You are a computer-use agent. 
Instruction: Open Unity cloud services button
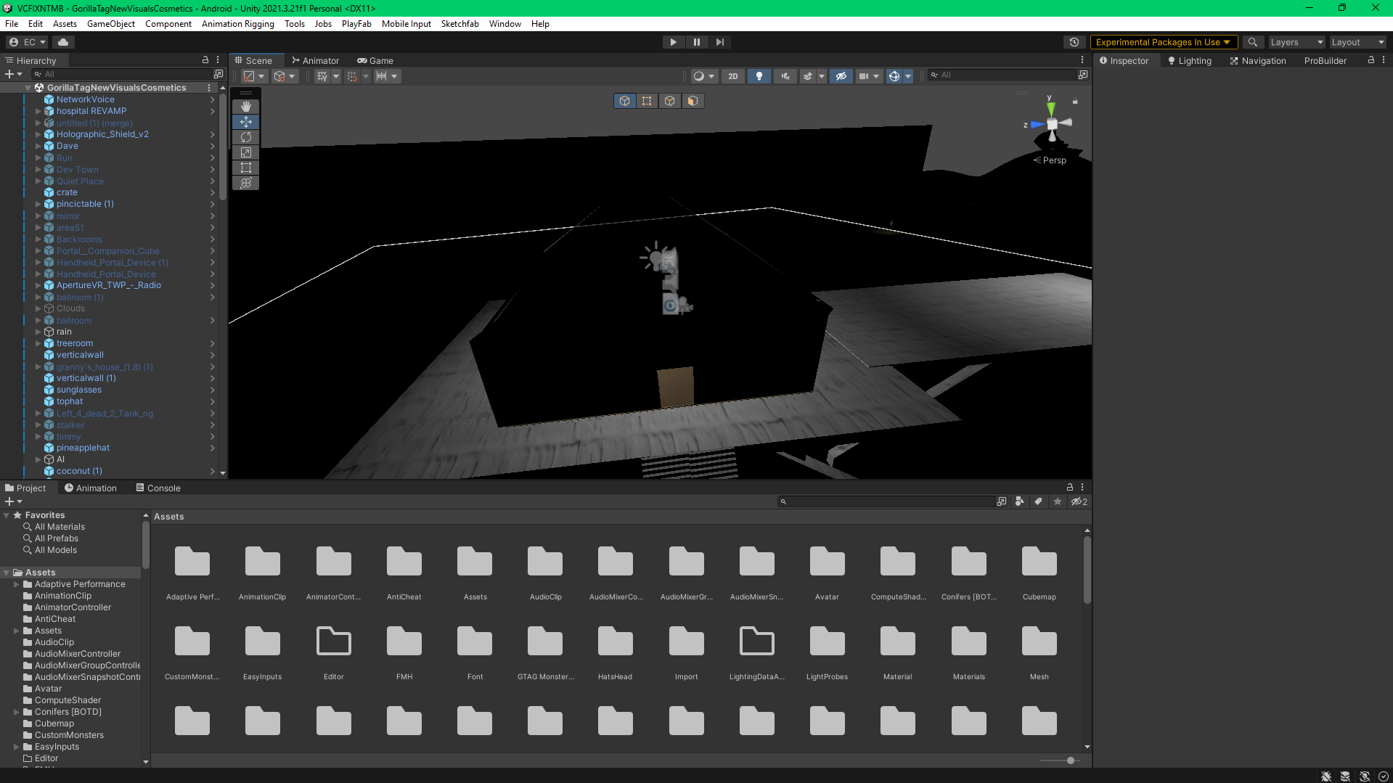(63, 42)
